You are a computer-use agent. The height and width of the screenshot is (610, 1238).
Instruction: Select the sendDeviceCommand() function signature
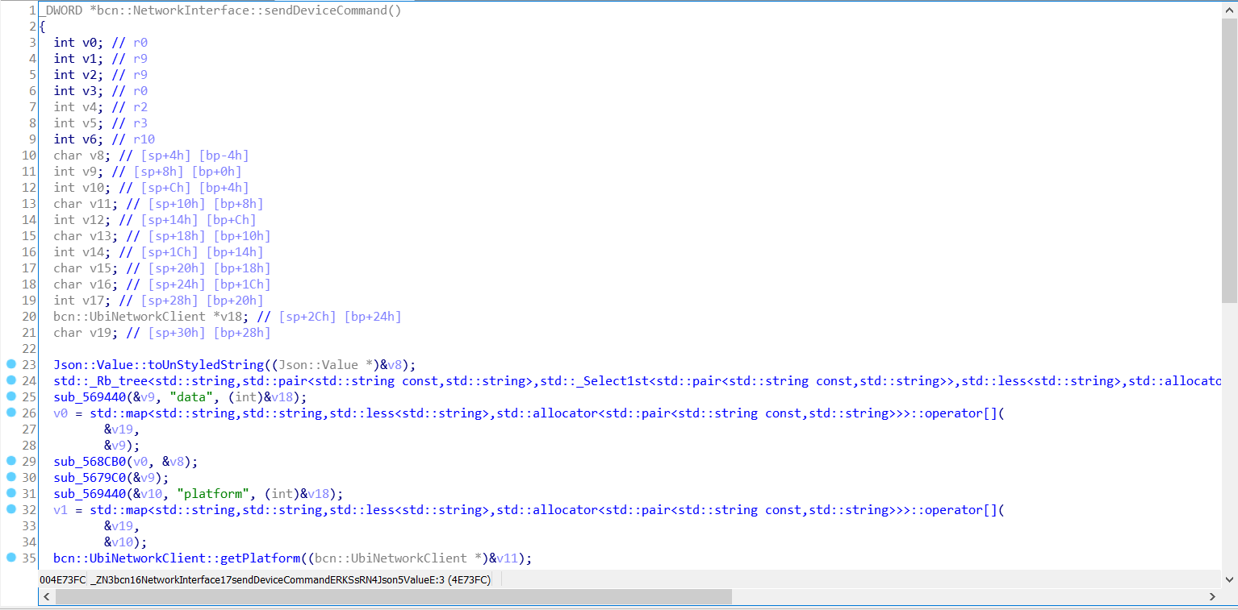220,10
